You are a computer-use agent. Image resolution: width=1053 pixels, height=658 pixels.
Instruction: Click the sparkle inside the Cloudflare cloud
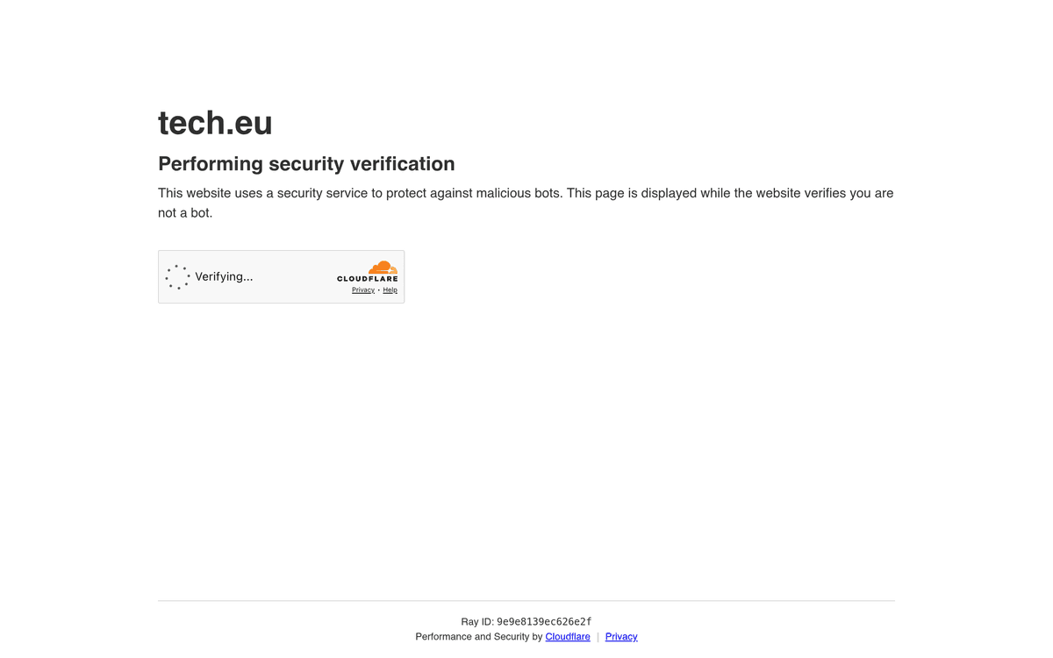coord(390,270)
